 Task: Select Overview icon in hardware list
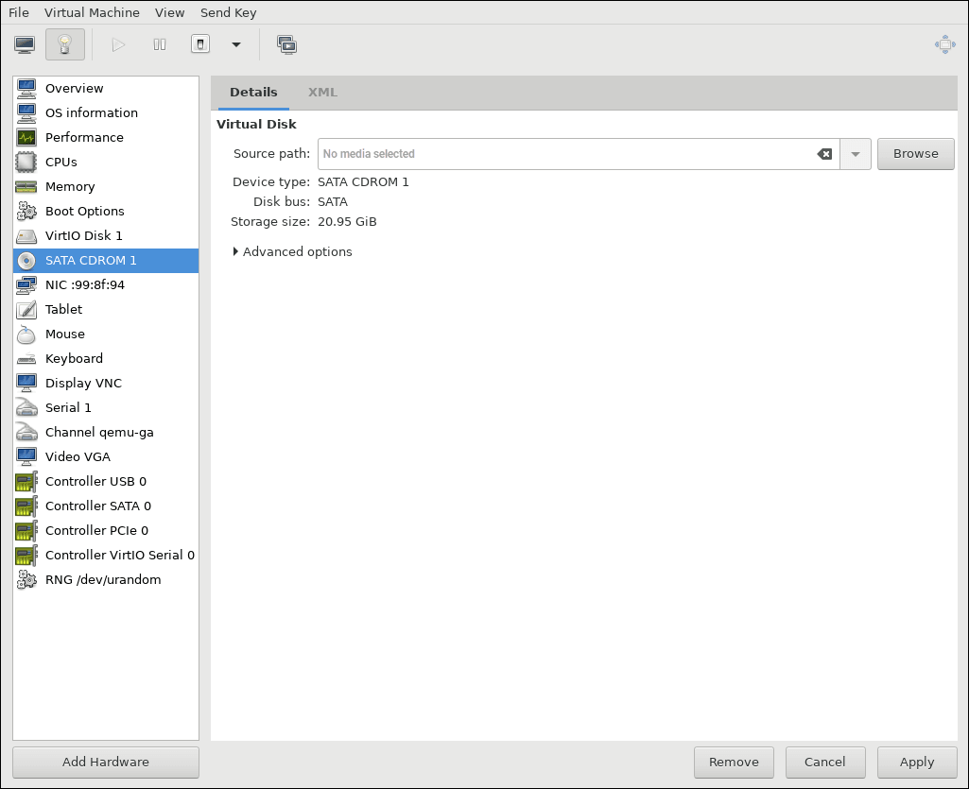26,89
